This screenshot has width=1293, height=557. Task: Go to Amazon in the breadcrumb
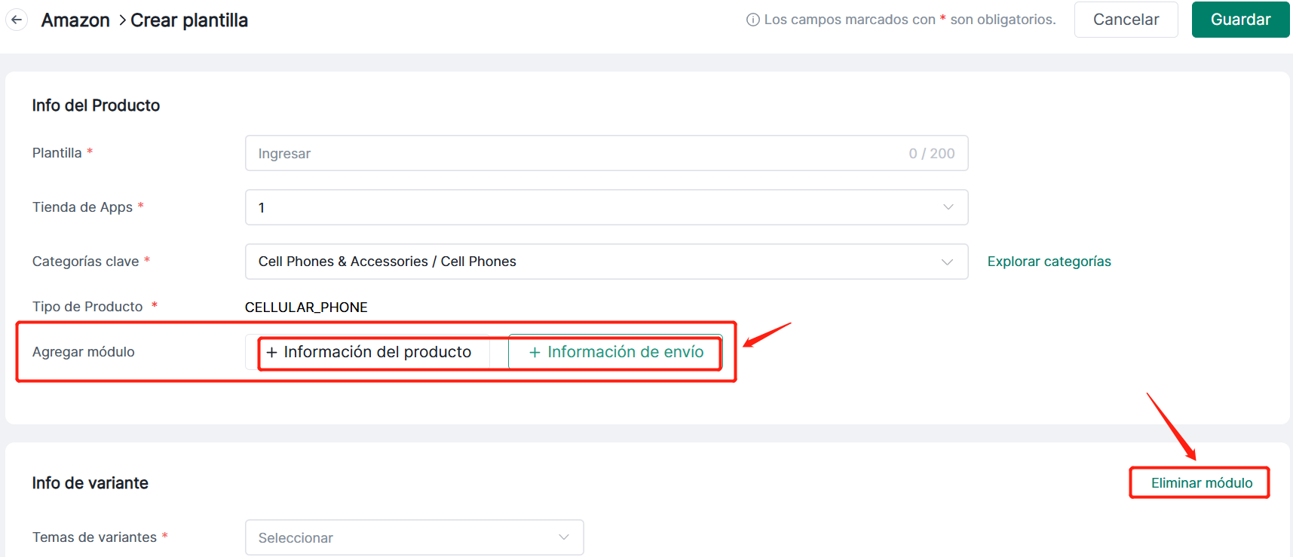pyautogui.click(x=75, y=20)
